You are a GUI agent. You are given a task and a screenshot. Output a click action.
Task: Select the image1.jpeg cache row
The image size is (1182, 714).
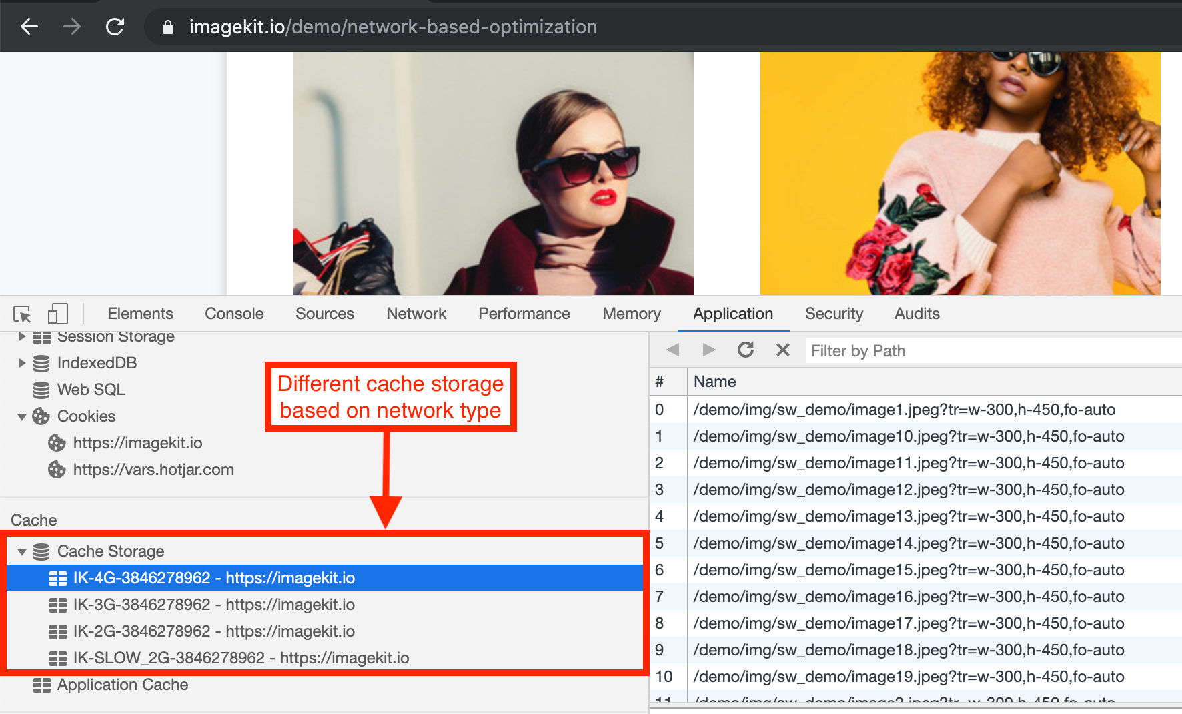(x=916, y=410)
